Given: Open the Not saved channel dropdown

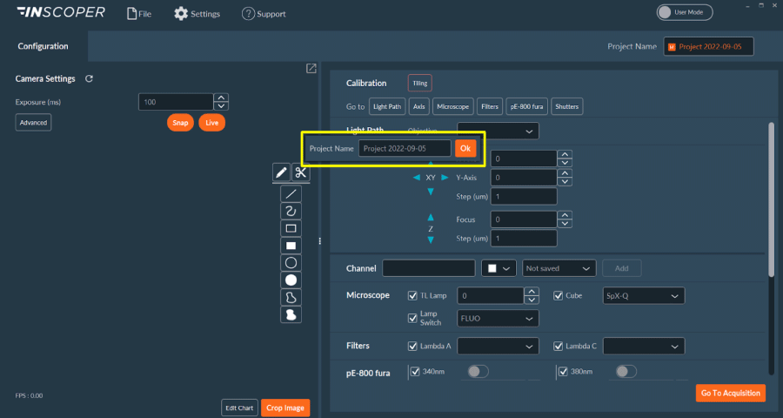Looking at the screenshot, I should pos(559,268).
